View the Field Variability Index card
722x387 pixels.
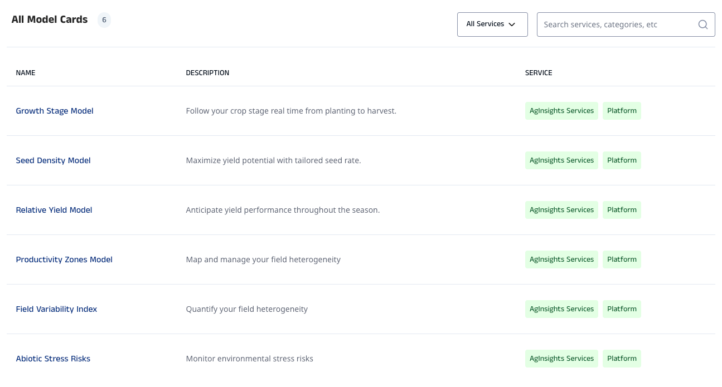(56, 309)
